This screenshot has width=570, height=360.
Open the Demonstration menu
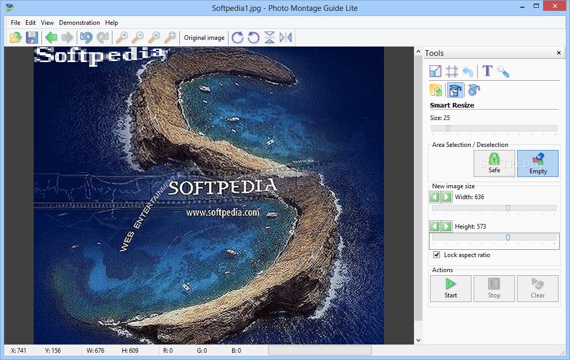(79, 23)
